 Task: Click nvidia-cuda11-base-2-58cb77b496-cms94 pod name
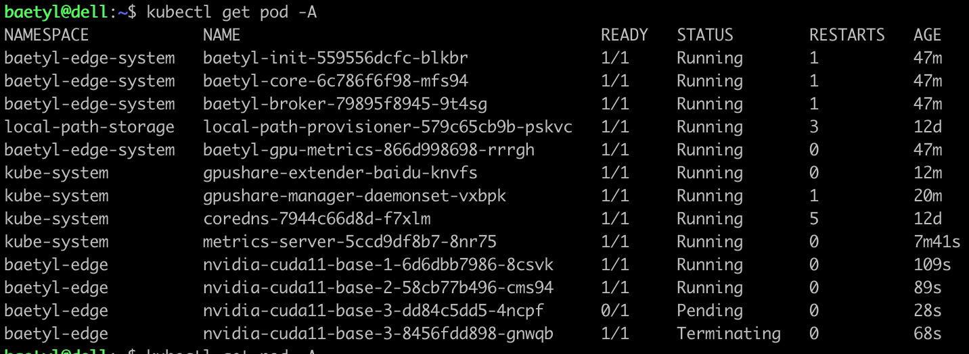click(378, 288)
